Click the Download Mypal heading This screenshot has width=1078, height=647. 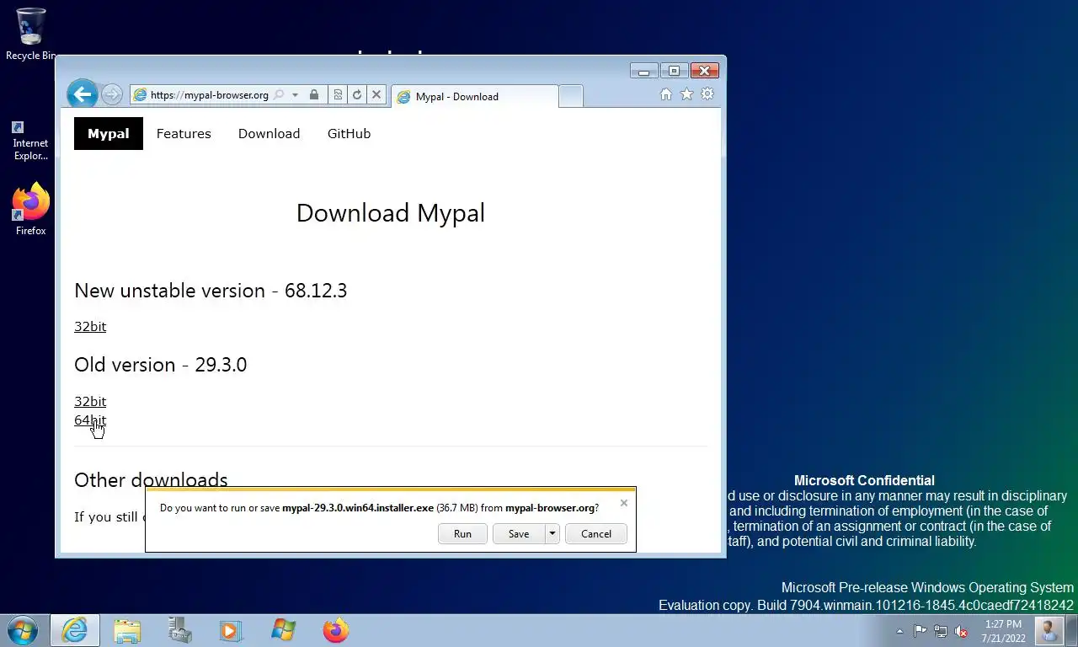click(391, 213)
